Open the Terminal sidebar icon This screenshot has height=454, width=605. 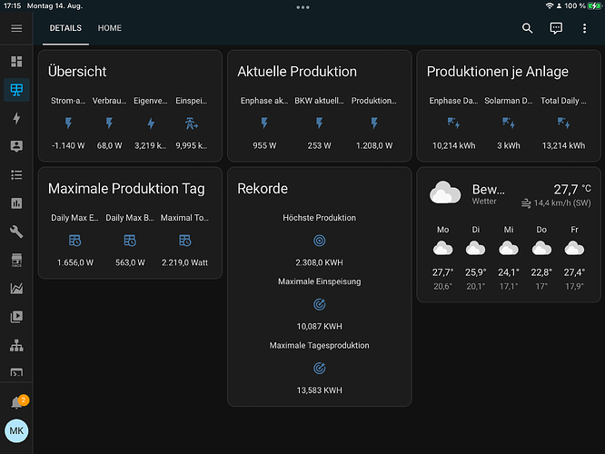click(x=16, y=372)
